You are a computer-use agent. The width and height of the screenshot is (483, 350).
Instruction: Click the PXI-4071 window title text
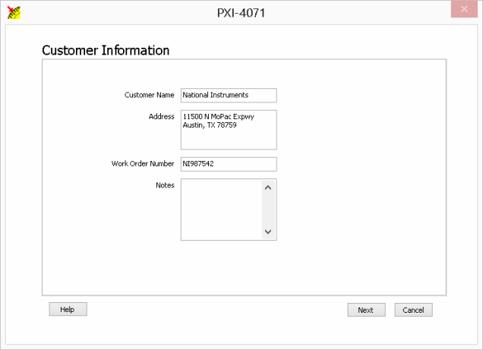pos(241,13)
